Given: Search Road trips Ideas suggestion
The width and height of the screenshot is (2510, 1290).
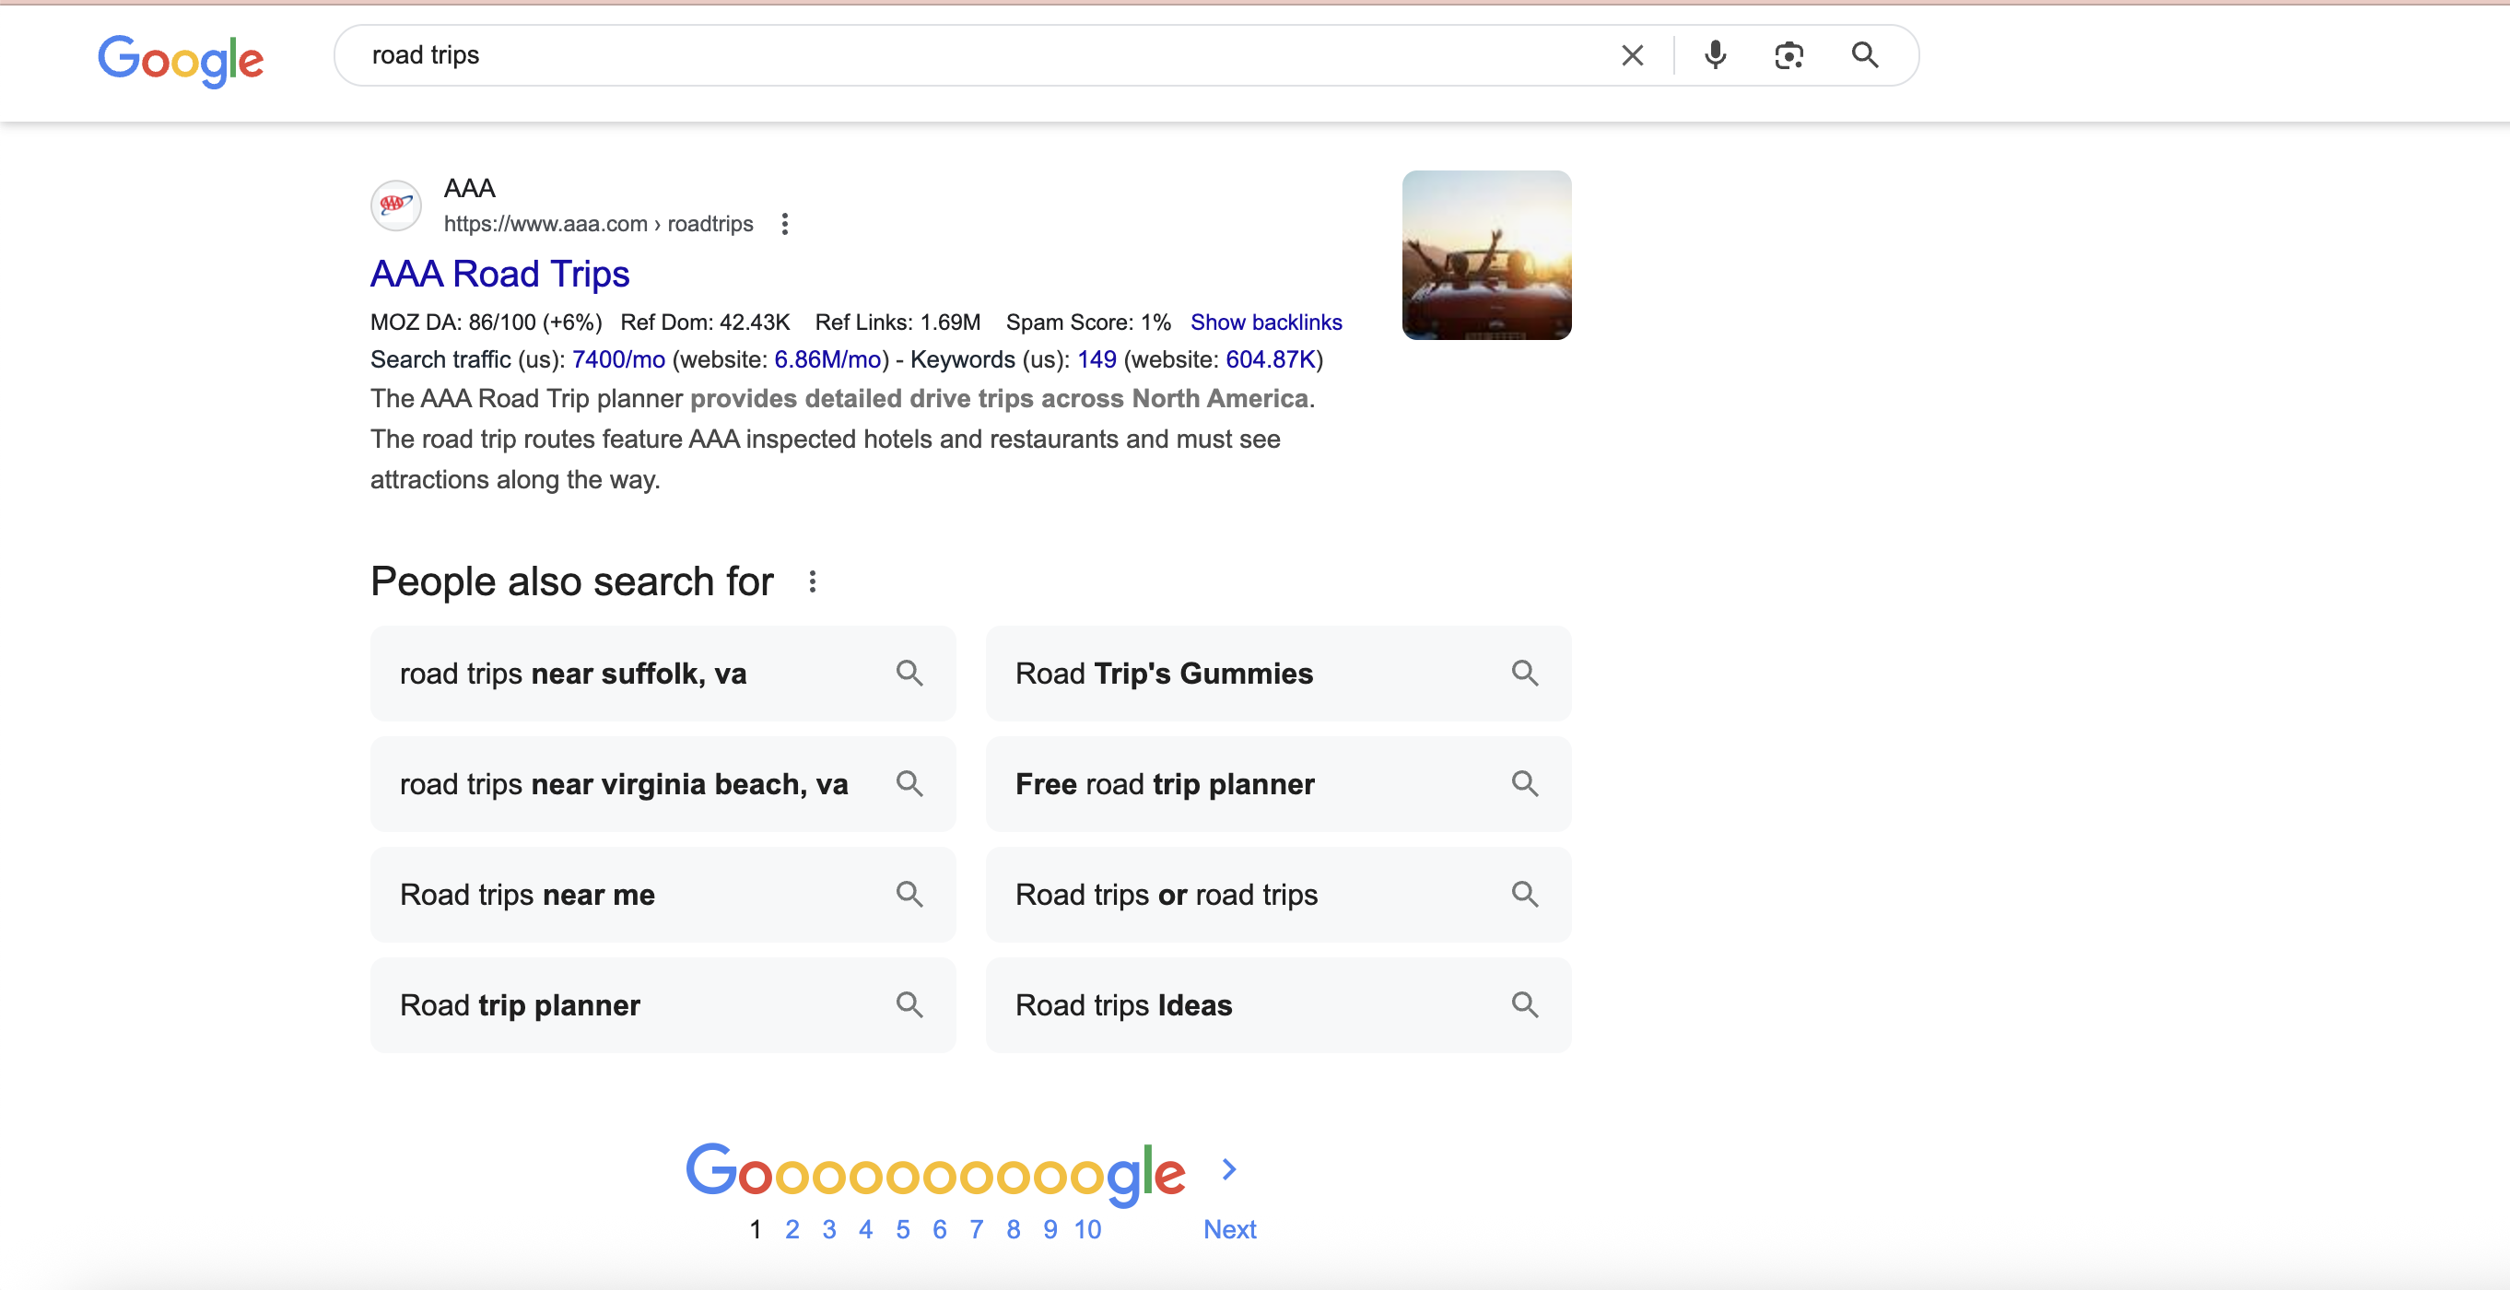Looking at the screenshot, I should pyautogui.click(x=1277, y=1005).
